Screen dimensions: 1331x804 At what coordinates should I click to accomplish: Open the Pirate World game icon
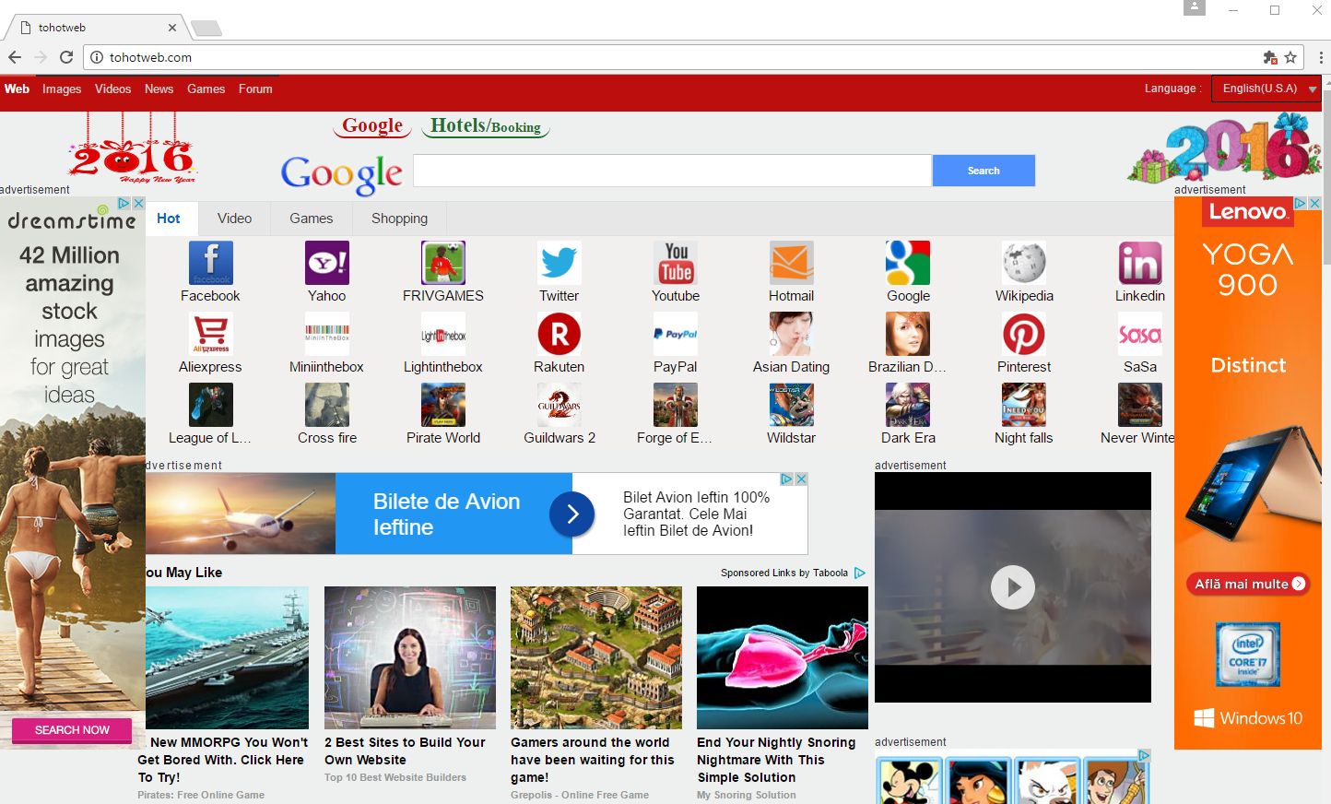pos(443,405)
